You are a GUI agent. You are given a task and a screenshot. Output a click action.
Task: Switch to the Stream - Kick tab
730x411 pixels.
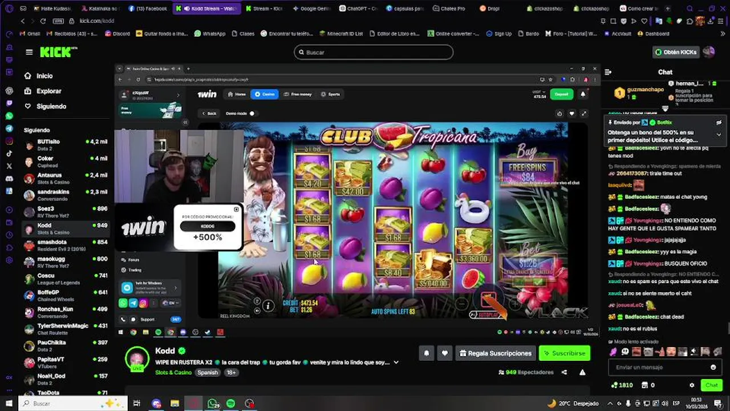[263, 9]
